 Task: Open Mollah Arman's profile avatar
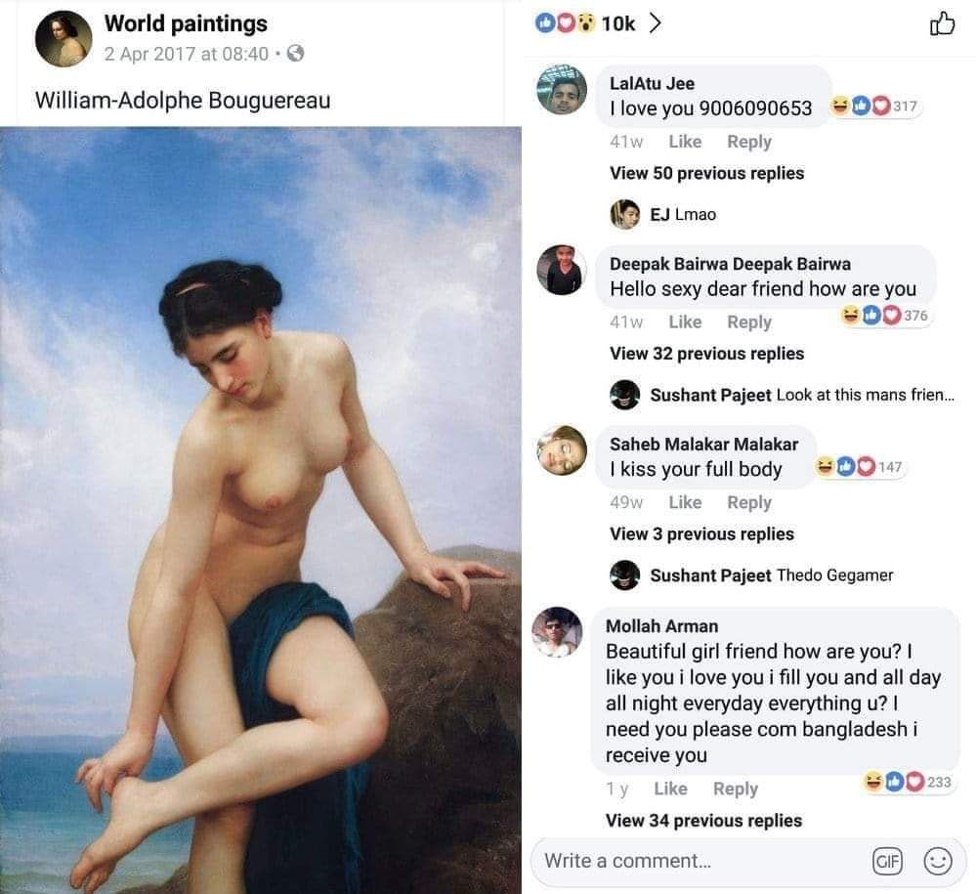(x=557, y=632)
